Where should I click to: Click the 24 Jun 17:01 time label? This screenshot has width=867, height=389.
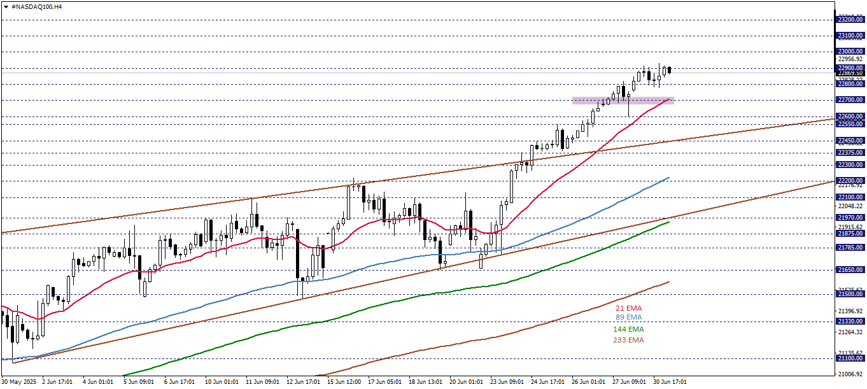click(x=547, y=382)
